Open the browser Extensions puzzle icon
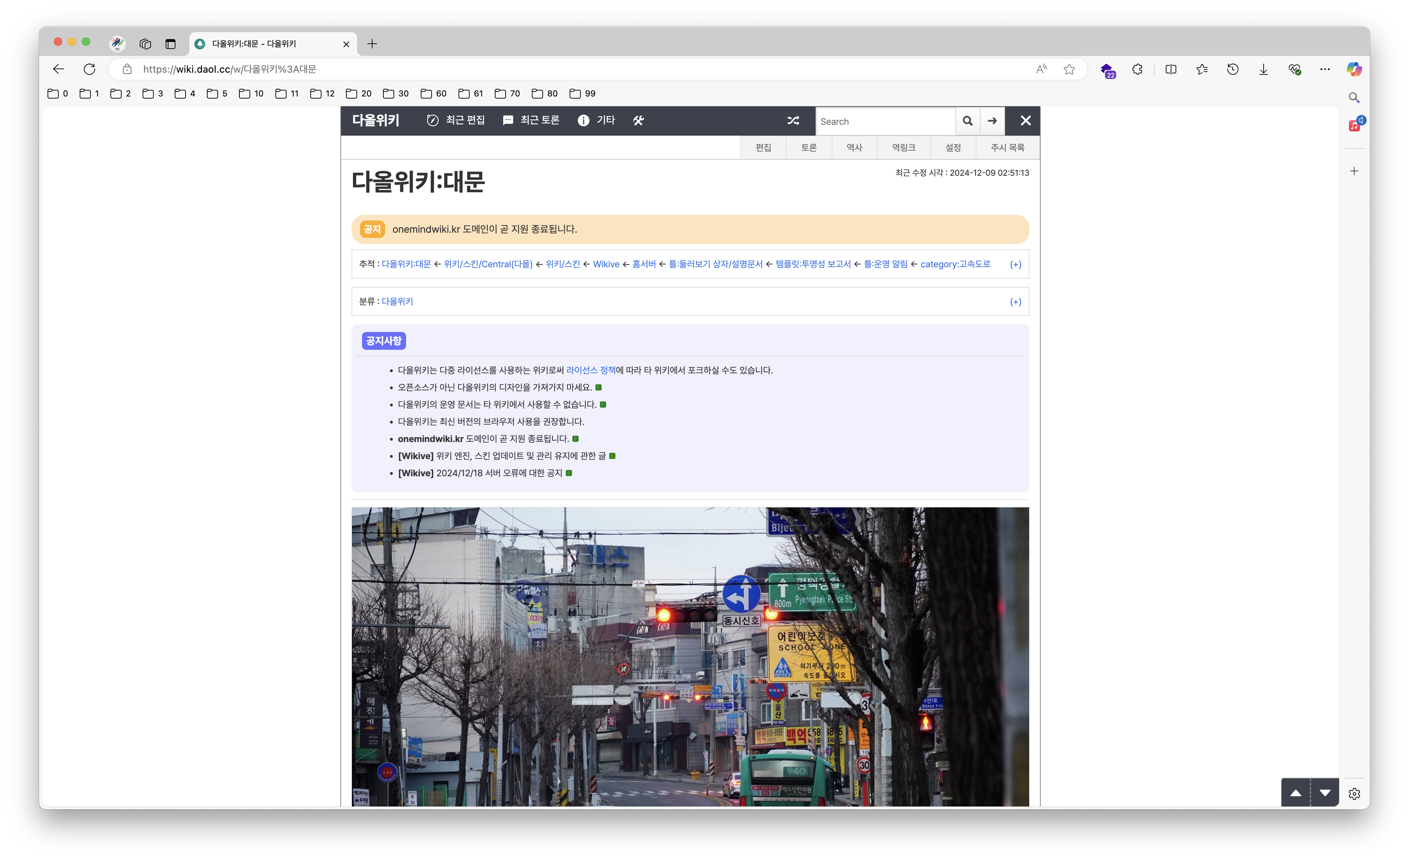 (x=1137, y=69)
